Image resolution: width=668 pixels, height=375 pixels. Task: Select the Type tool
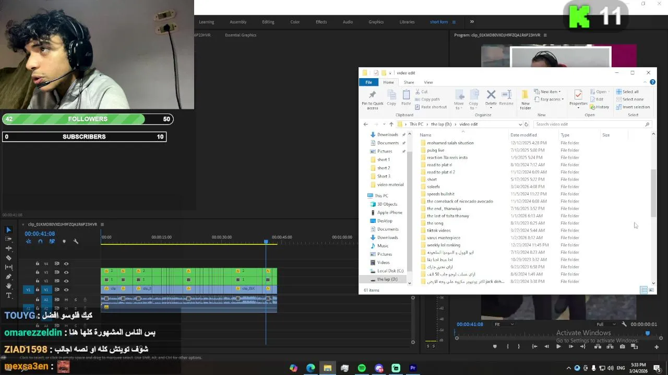(8, 295)
